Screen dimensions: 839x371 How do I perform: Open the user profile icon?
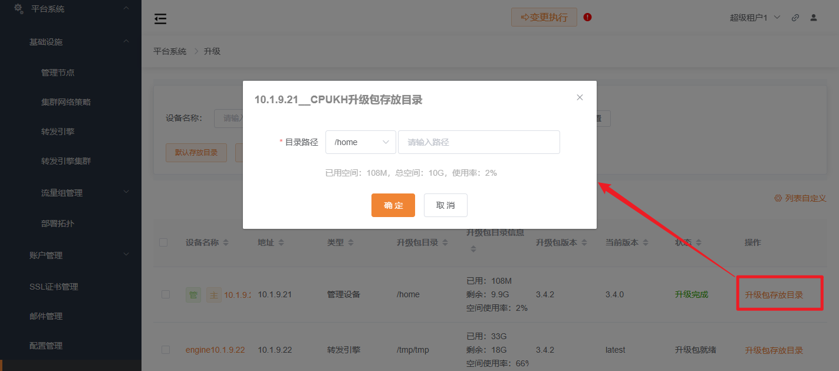pyautogui.click(x=814, y=18)
